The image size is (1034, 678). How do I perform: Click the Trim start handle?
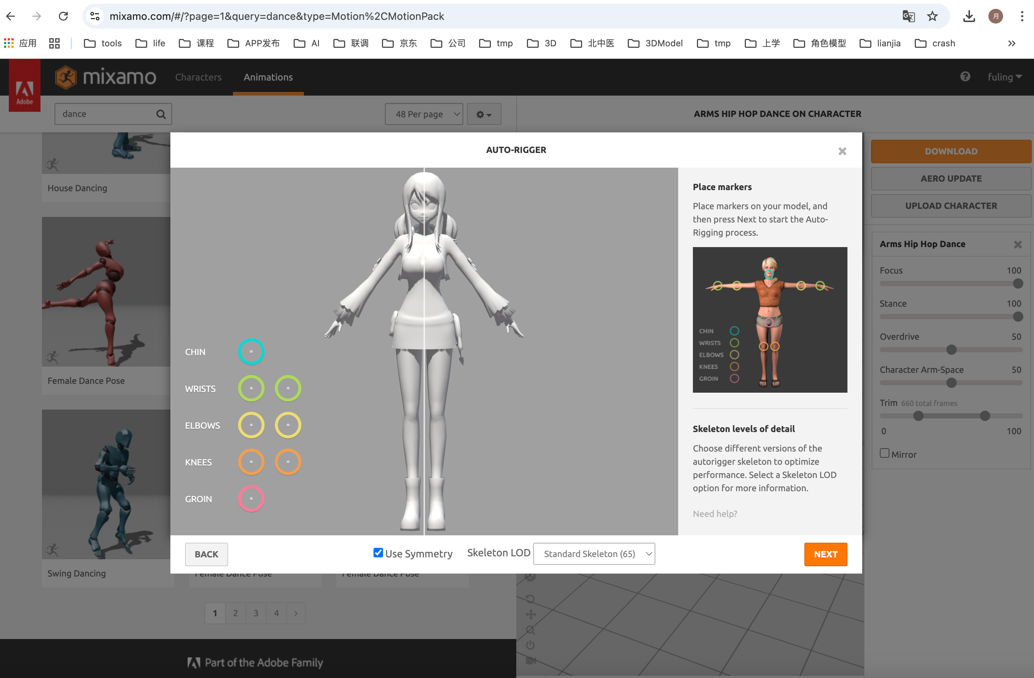click(918, 416)
